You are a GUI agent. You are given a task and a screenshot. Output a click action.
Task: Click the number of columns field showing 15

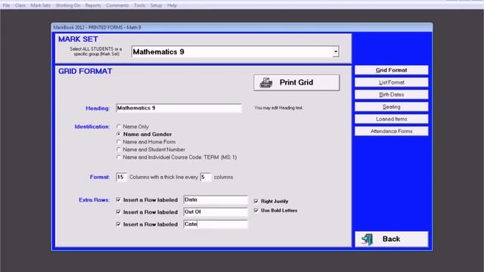tap(121, 177)
